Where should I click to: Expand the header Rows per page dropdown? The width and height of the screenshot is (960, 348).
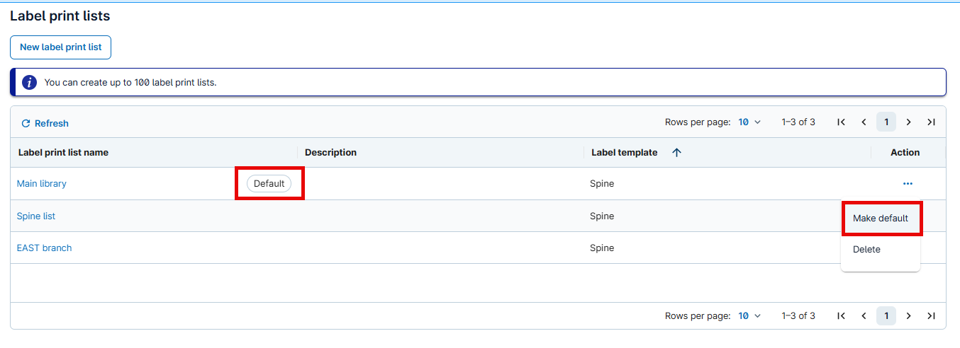(x=749, y=122)
